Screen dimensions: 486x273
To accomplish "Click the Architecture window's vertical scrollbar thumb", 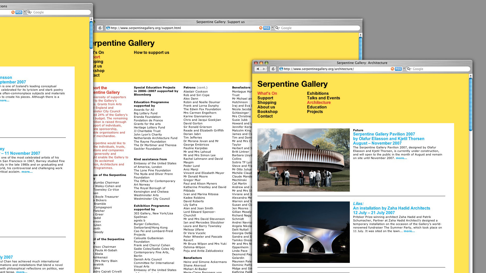I will pyautogui.click(x=471, y=104).
